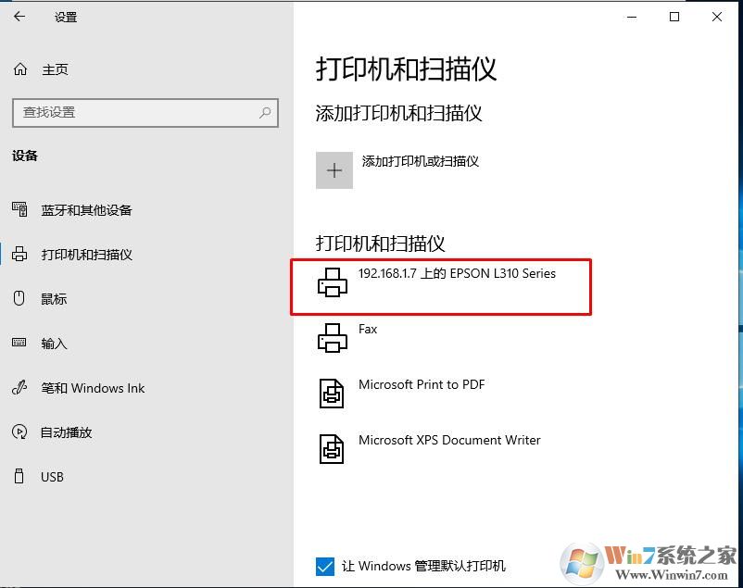Click the mouse (鼠标) sidebar icon
743x588 pixels.
(19, 298)
